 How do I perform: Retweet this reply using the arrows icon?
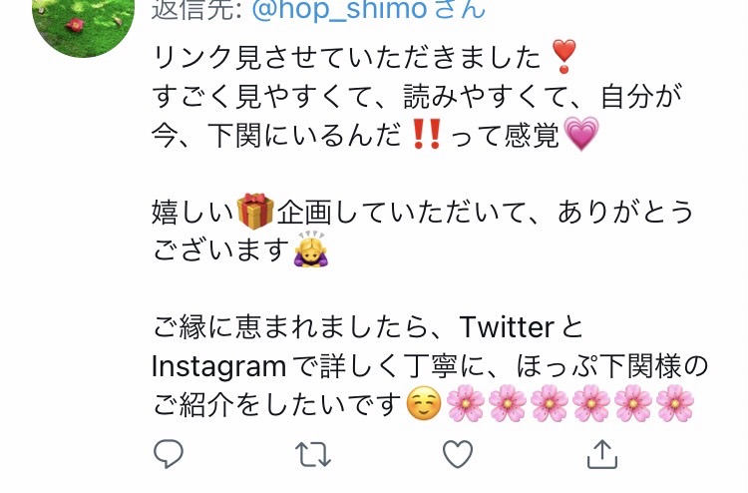point(313,454)
